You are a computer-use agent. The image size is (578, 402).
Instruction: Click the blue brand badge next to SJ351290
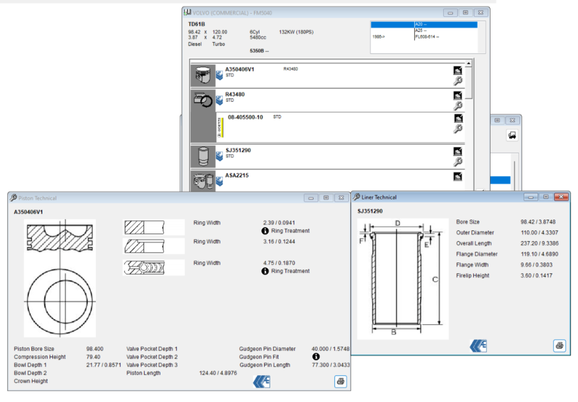(x=219, y=156)
